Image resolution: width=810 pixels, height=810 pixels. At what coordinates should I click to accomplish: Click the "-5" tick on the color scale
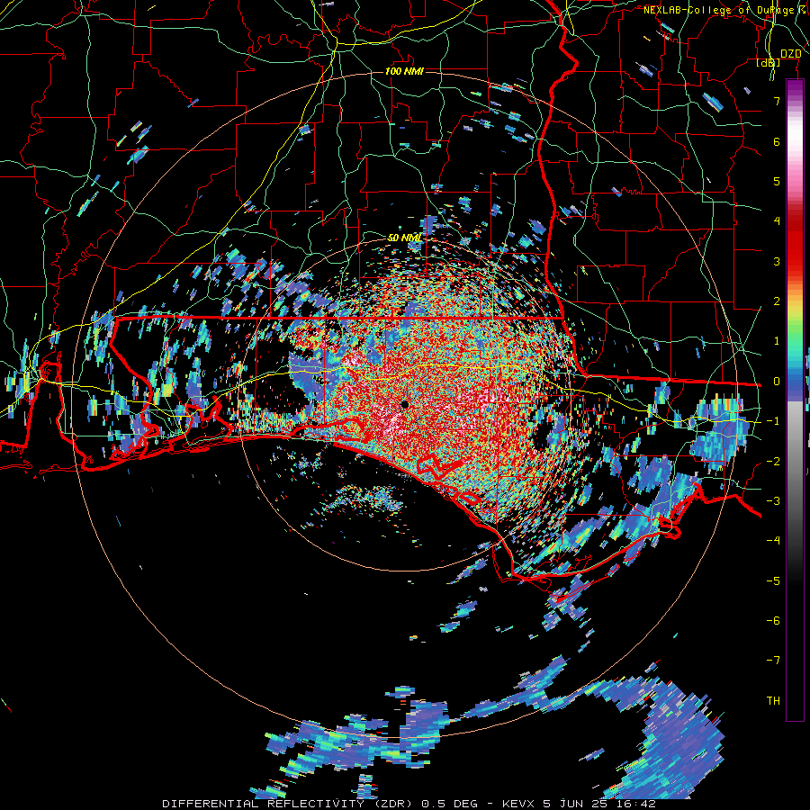point(773,581)
